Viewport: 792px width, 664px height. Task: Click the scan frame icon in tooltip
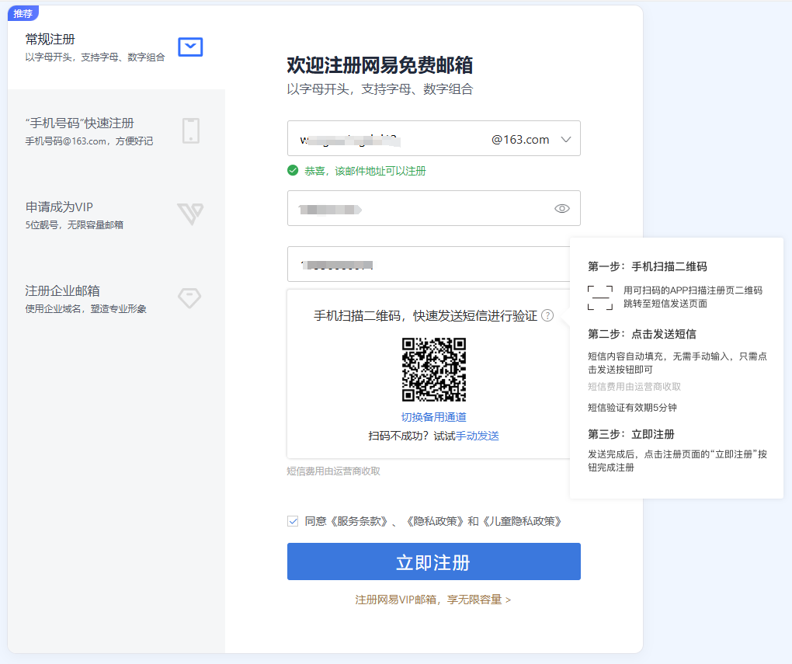tap(600, 297)
